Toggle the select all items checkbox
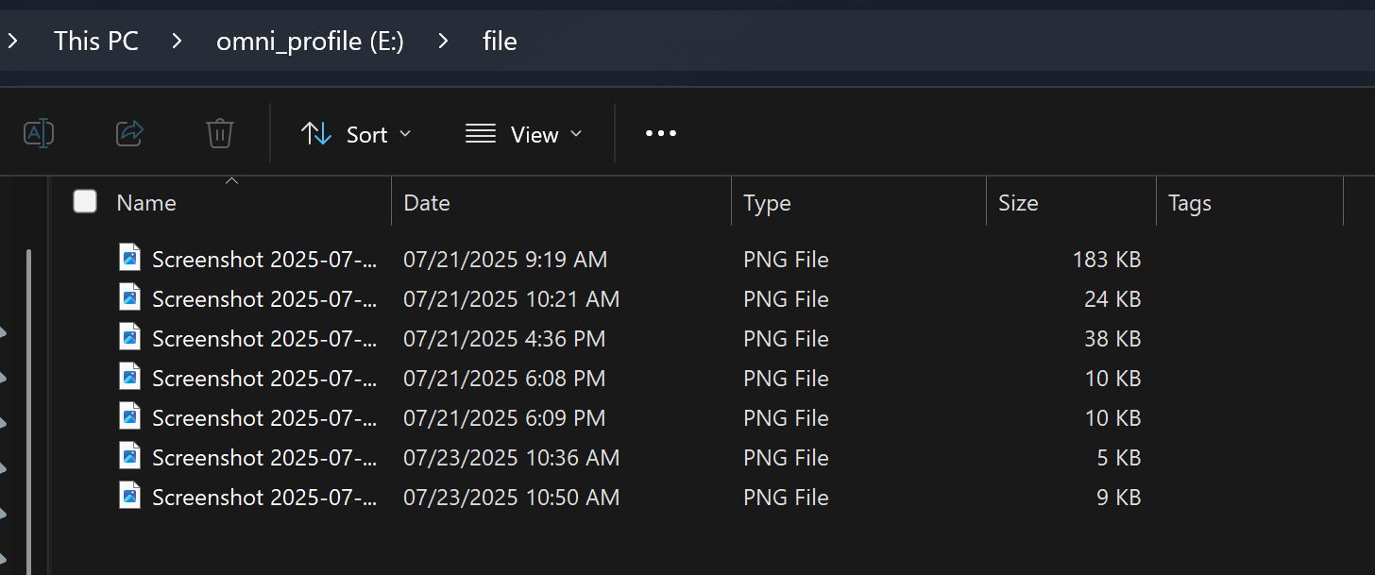Screen dimensions: 1375x575 (85, 201)
